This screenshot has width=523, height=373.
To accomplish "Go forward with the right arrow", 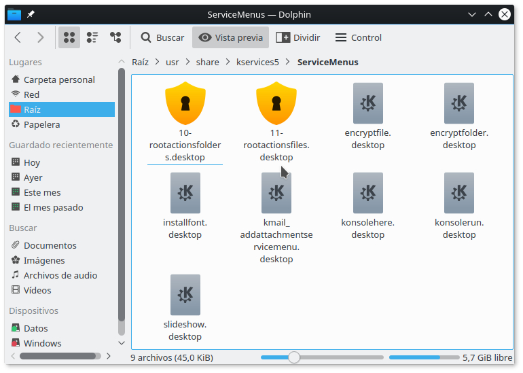I will pyautogui.click(x=41, y=37).
